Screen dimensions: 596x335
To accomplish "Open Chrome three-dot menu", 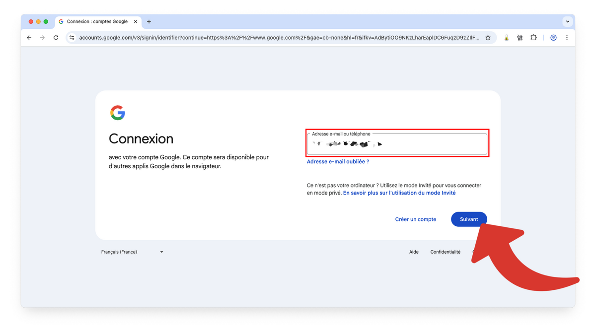I will [x=567, y=38].
